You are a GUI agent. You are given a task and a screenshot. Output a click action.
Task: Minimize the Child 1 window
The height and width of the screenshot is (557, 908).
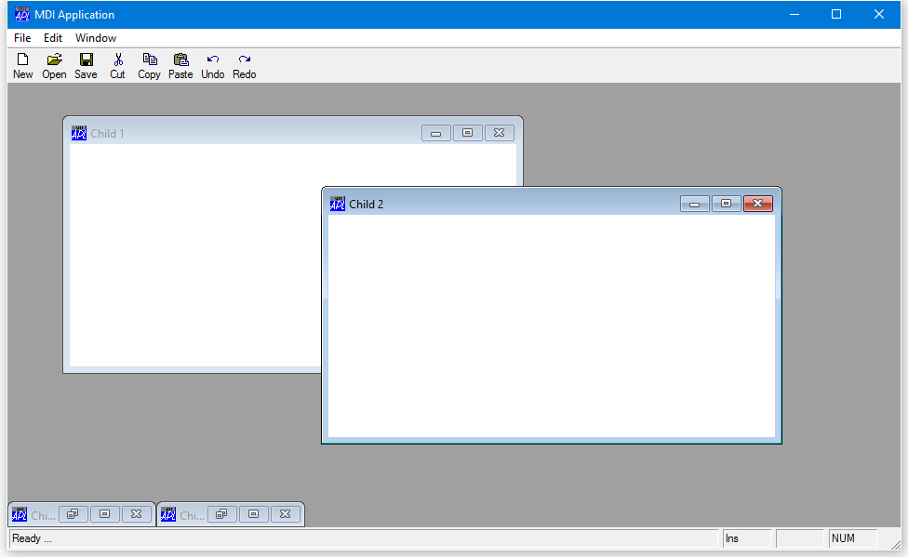coord(435,134)
